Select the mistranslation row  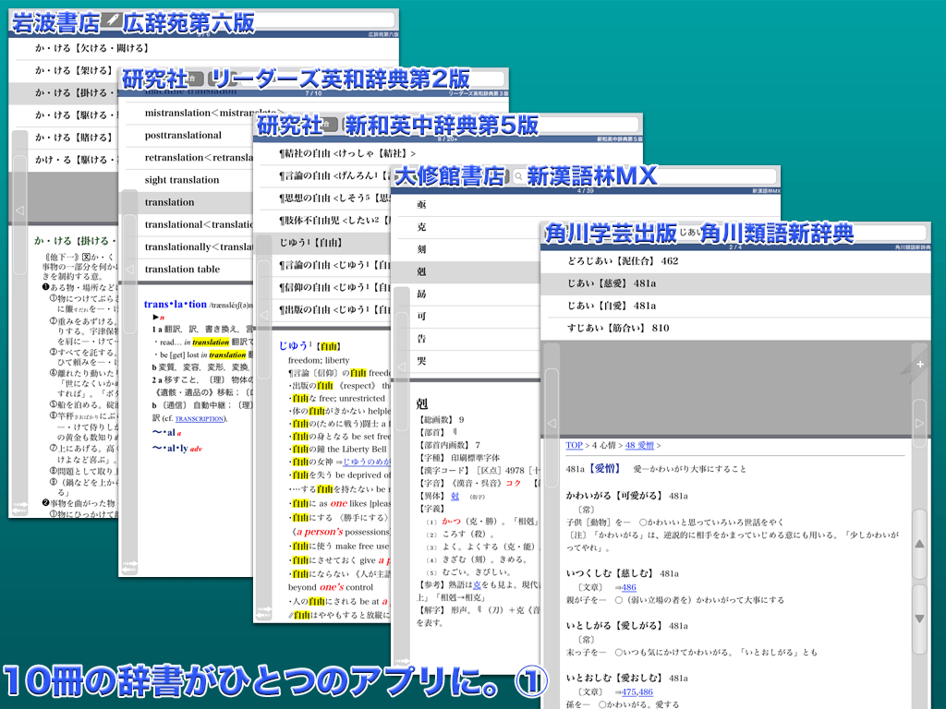(x=186, y=113)
